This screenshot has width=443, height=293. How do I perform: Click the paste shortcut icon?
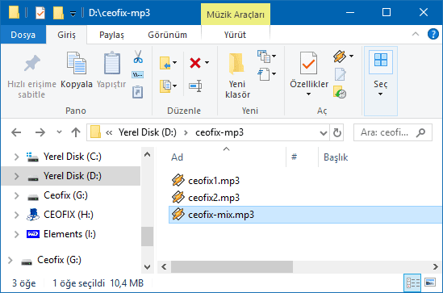coord(138,92)
